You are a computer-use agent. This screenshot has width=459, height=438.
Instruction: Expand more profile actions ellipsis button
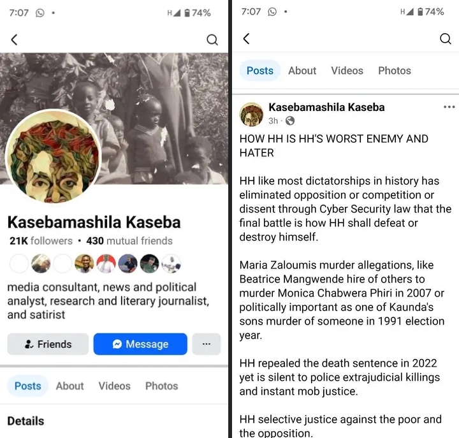pos(206,344)
